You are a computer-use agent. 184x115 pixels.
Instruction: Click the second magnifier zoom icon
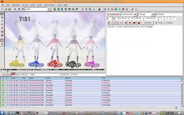[23, 9]
